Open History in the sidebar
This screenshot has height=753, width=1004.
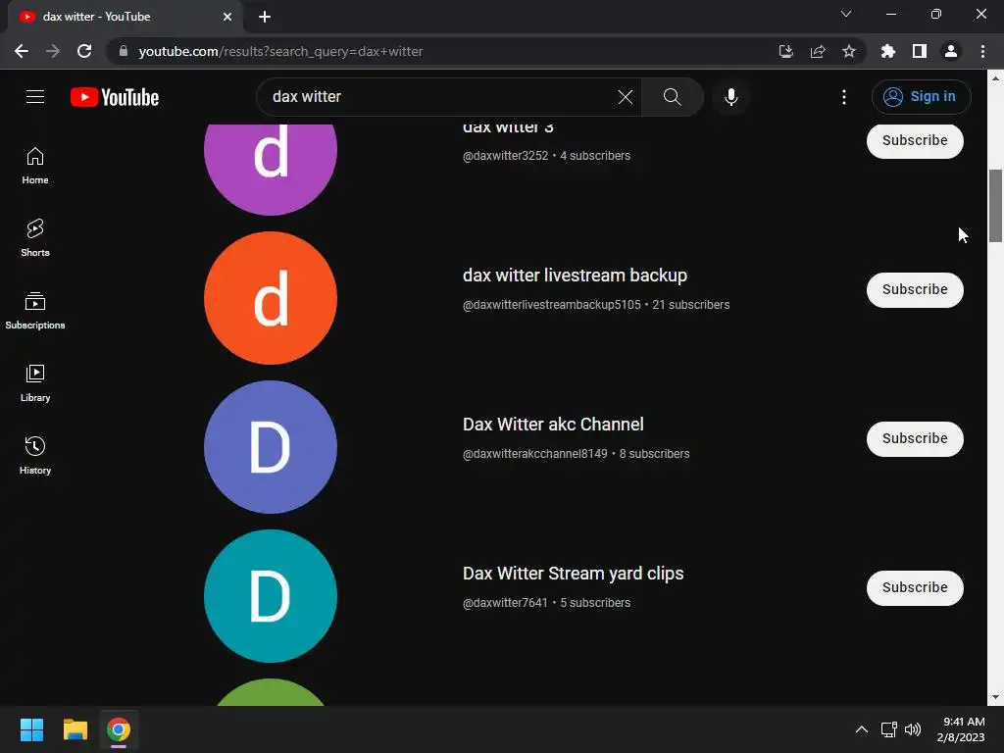[x=35, y=455]
